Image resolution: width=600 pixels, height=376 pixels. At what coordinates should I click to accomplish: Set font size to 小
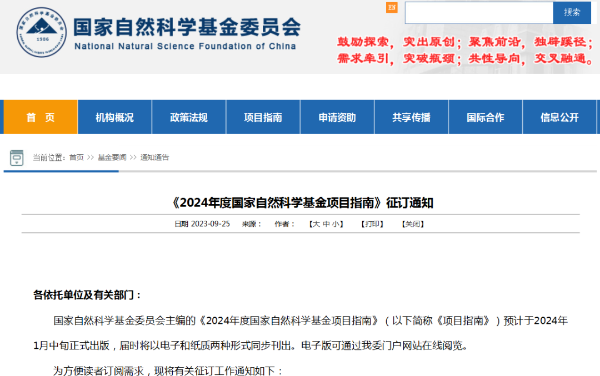pyautogui.click(x=336, y=224)
